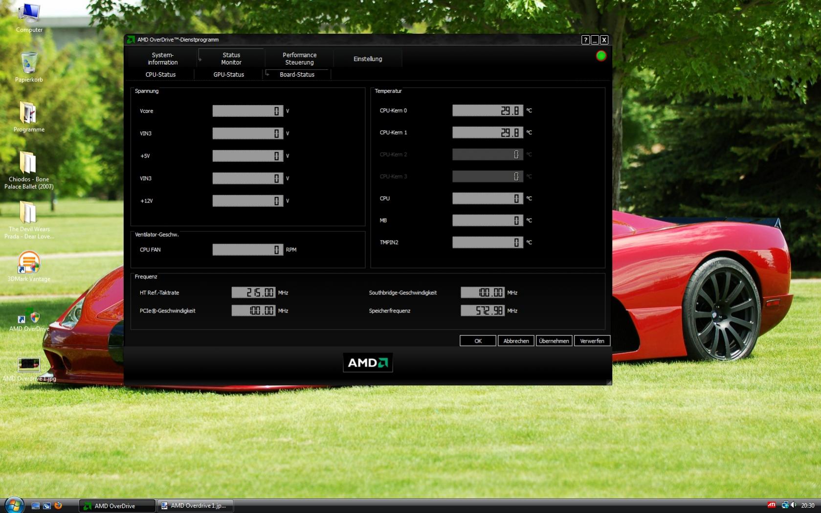Open the Einstellung tab
The height and width of the screenshot is (513, 821).
(368, 59)
